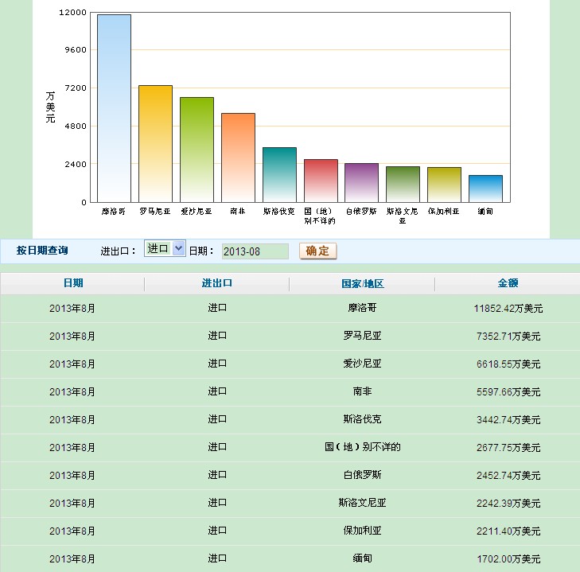Click the dark green 斯洛文尼亚 bar

[x=403, y=185]
